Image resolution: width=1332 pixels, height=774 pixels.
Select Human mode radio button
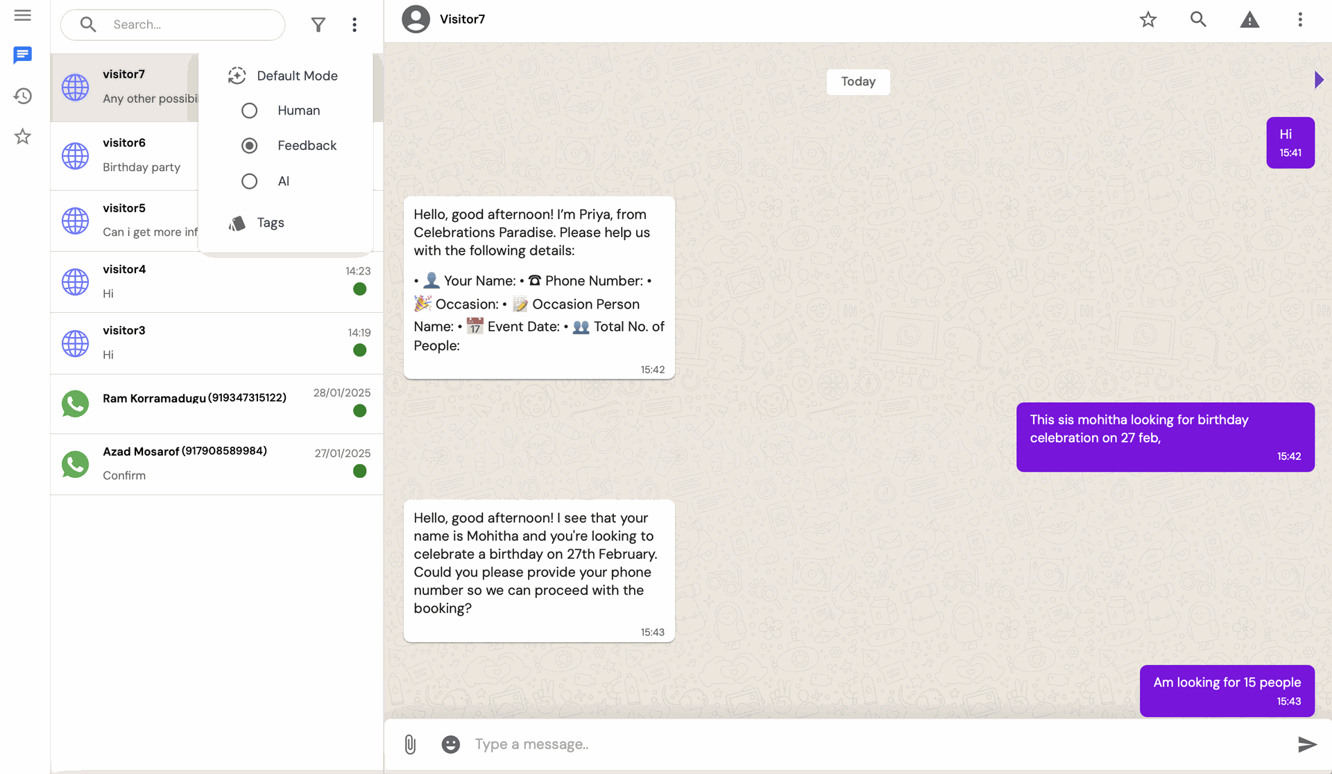[x=249, y=111]
